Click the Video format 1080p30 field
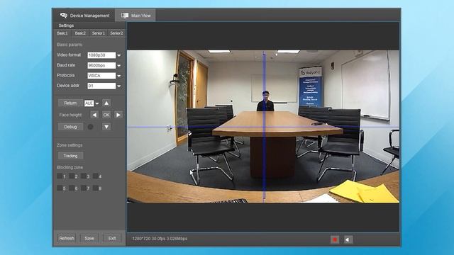The height and width of the screenshot is (255, 454). coord(101,55)
